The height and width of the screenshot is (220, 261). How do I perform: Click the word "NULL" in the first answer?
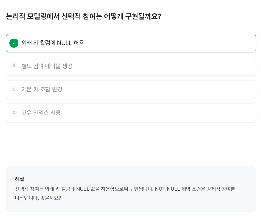point(64,43)
